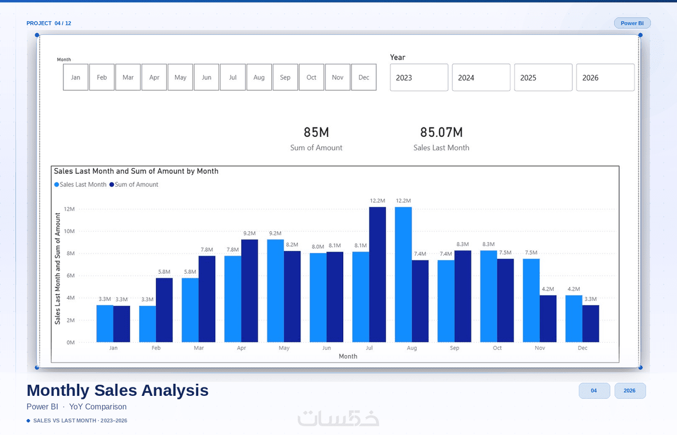Choose 2025 in the Year slicer

click(543, 78)
